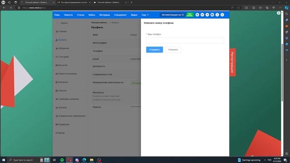The height and width of the screenshot is (163, 290).
Task: Add page to favorites star icon
Action: (x=238, y=8)
